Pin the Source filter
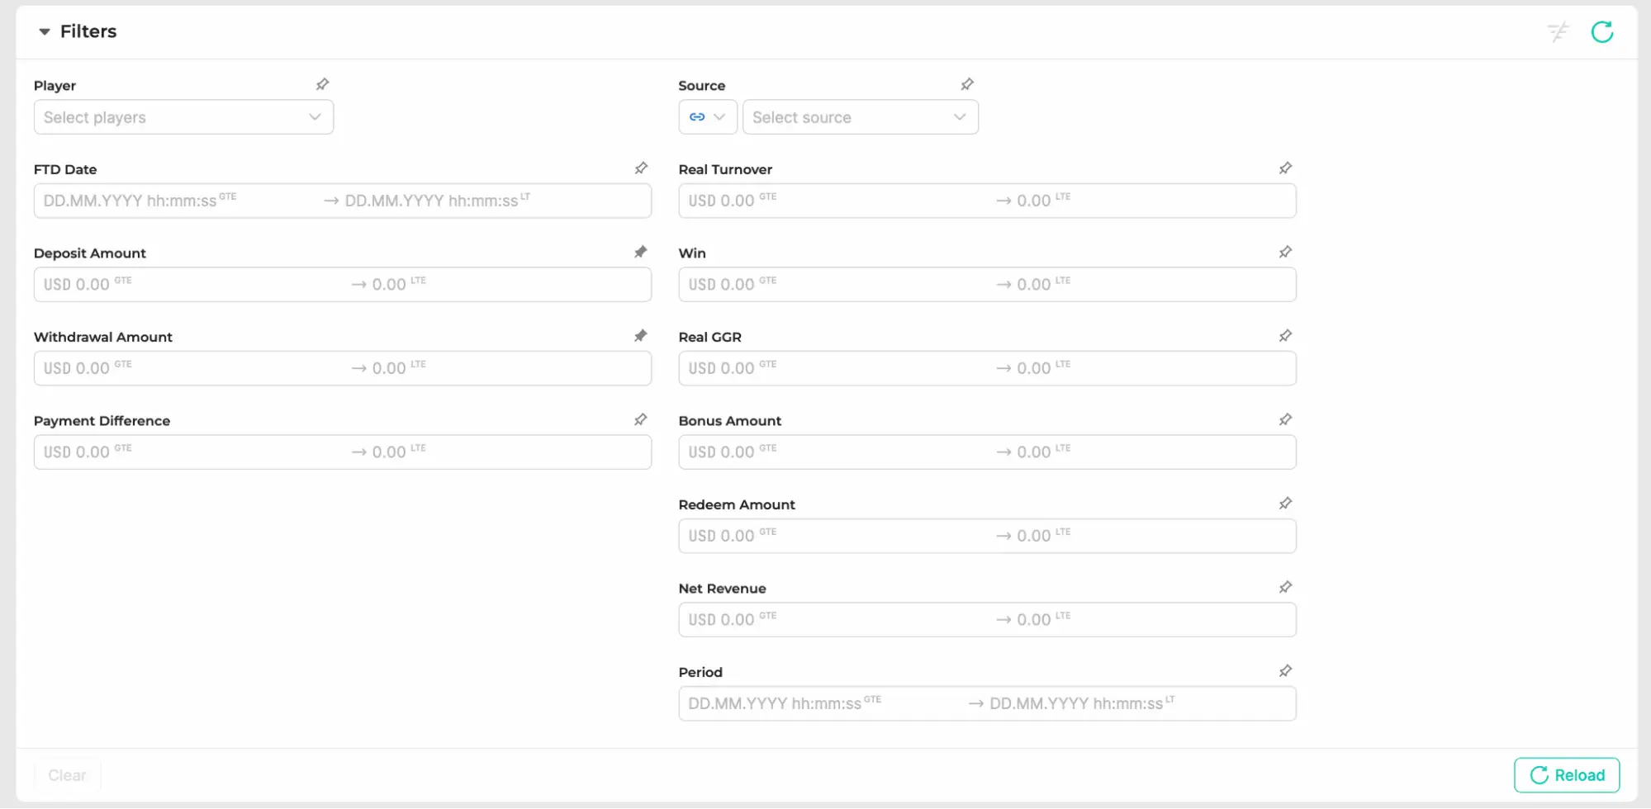Screen dimensions: 1651x809 pos(967,84)
